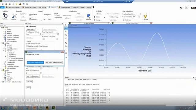This screenshot has height=110, width=196.
Task: Click the Initialize cube icon
Action: (x=88, y=16)
